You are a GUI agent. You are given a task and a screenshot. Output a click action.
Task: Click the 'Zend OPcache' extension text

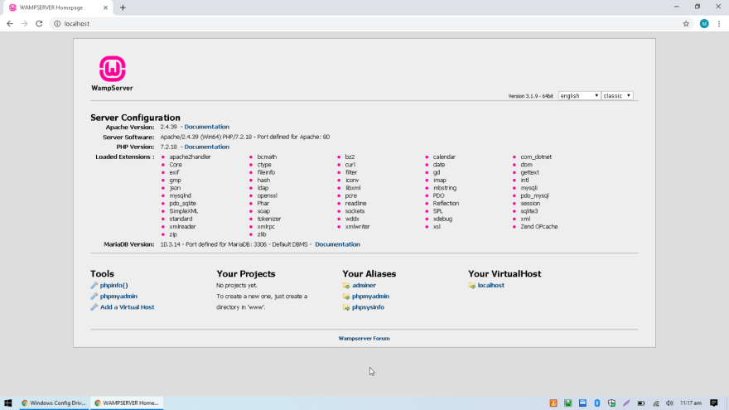pos(539,227)
